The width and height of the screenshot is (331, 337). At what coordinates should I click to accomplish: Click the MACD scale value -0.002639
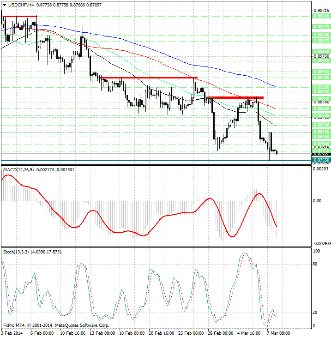click(x=322, y=243)
